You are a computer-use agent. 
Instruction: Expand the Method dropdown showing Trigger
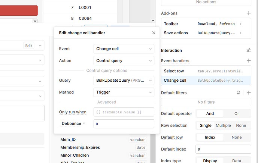tap(124, 92)
